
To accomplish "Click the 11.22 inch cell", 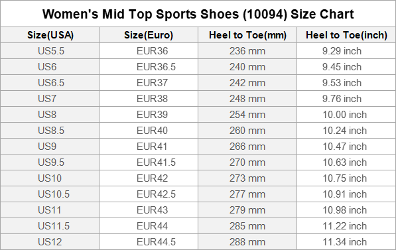I will coord(346,226).
